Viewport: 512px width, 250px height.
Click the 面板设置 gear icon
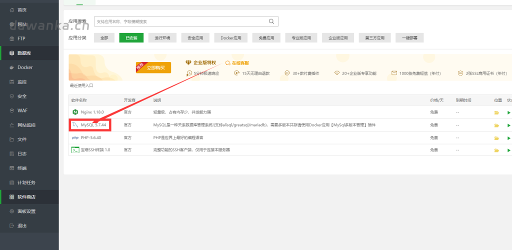pyautogui.click(x=12, y=211)
